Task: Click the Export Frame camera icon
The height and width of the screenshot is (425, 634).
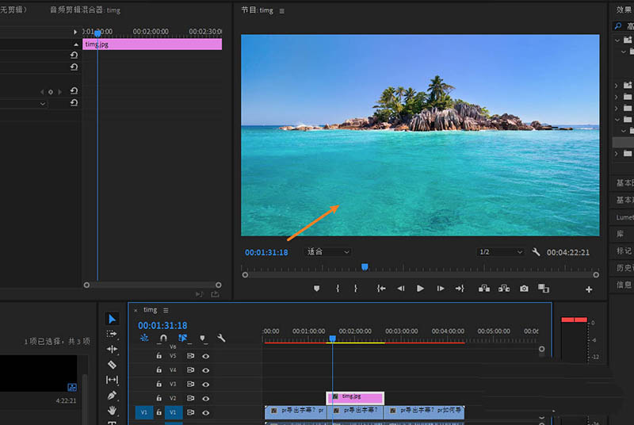Action: (x=524, y=289)
